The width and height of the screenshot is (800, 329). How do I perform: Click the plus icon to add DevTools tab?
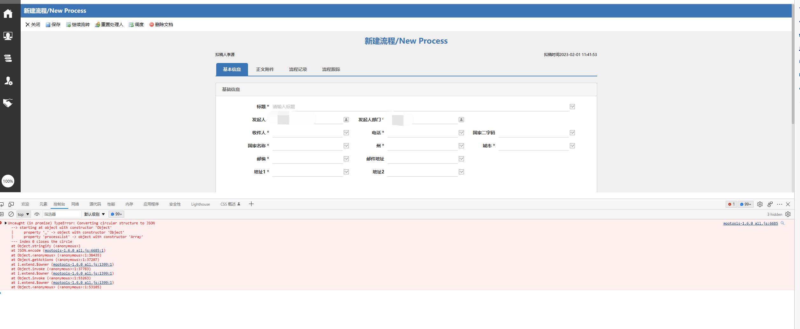click(x=251, y=204)
